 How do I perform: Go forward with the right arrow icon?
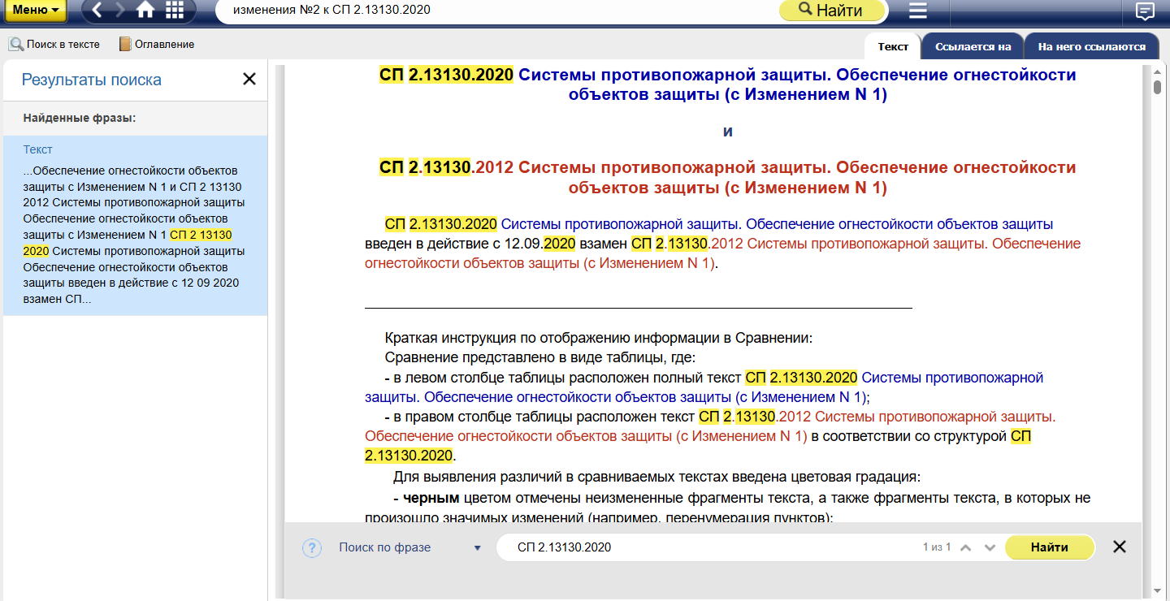point(121,11)
